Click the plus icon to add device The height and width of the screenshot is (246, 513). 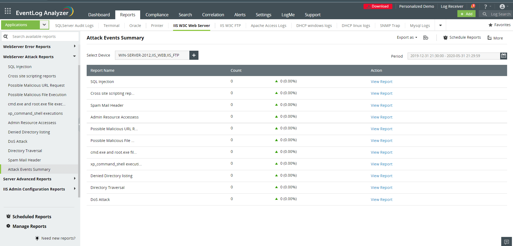194,55
